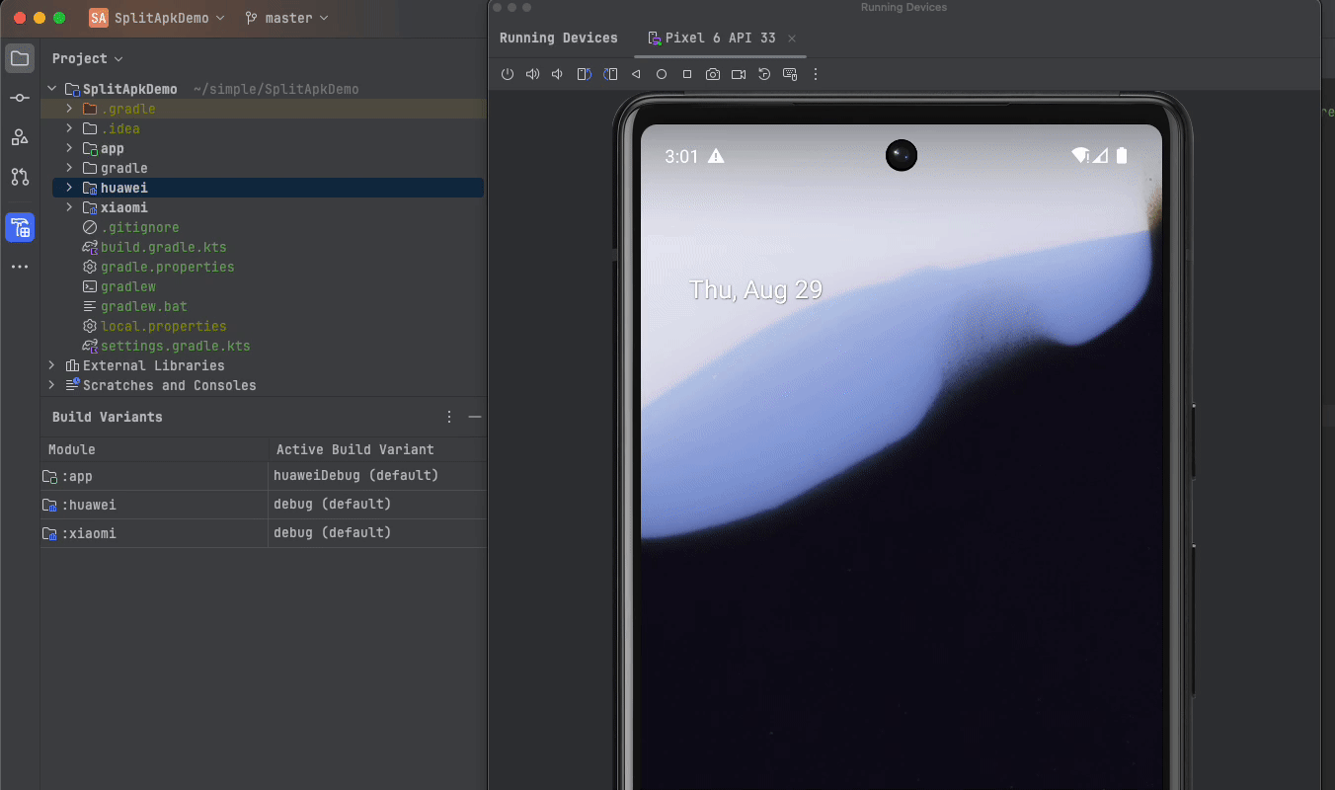Expand the app module folder
Screen dimensions: 1335x790
tap(69, 148)
